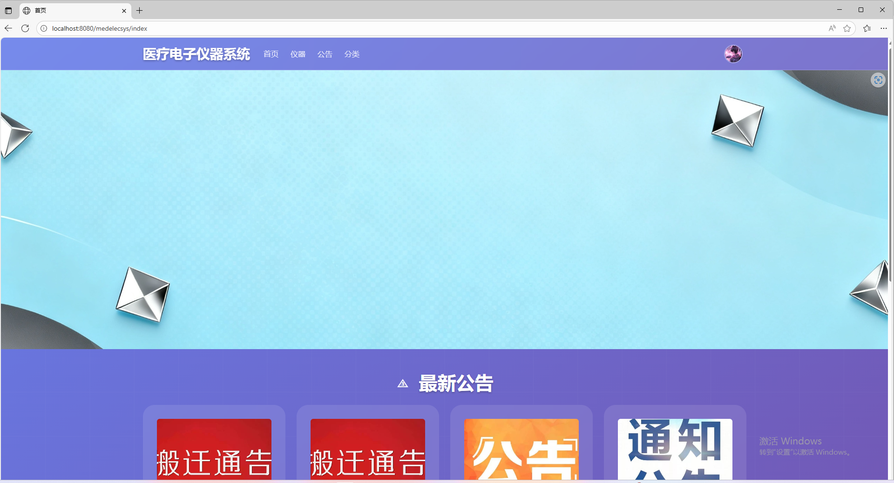Add page to favorites star icon

point(847,28)
